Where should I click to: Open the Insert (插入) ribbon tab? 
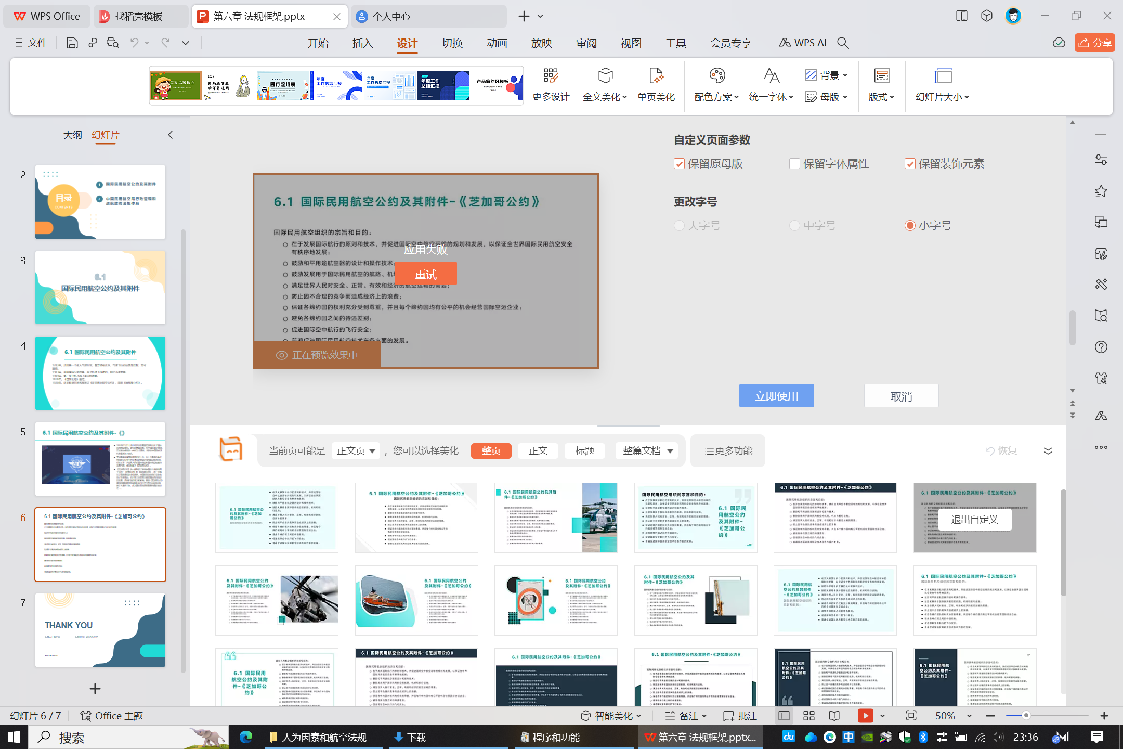[362, 43]
